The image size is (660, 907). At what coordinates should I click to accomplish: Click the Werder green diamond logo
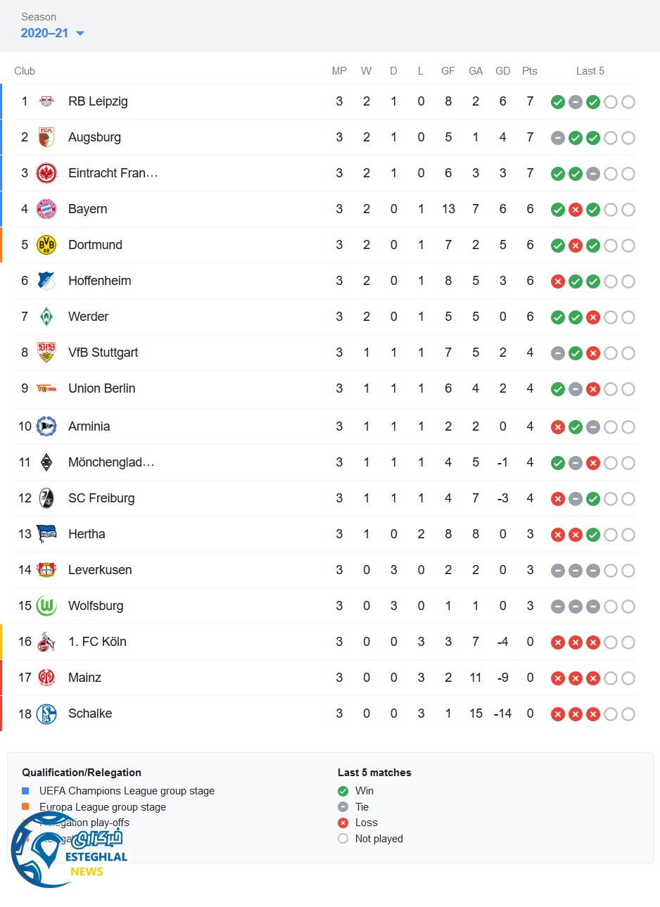(x=46, y=317)
